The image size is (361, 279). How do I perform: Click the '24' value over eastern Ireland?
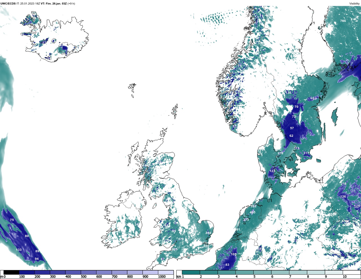(x=137, y=224)
